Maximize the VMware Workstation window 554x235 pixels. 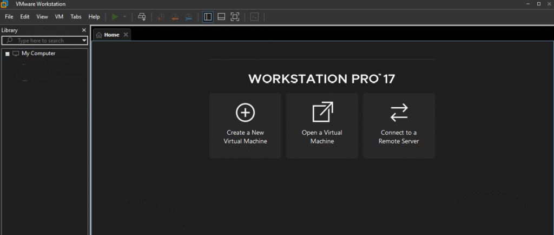coord(539,4)
